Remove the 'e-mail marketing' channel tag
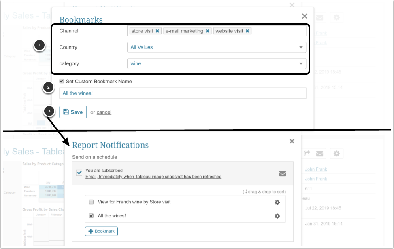Viewport: 394px width, 249px height. [x=207, y=31]
